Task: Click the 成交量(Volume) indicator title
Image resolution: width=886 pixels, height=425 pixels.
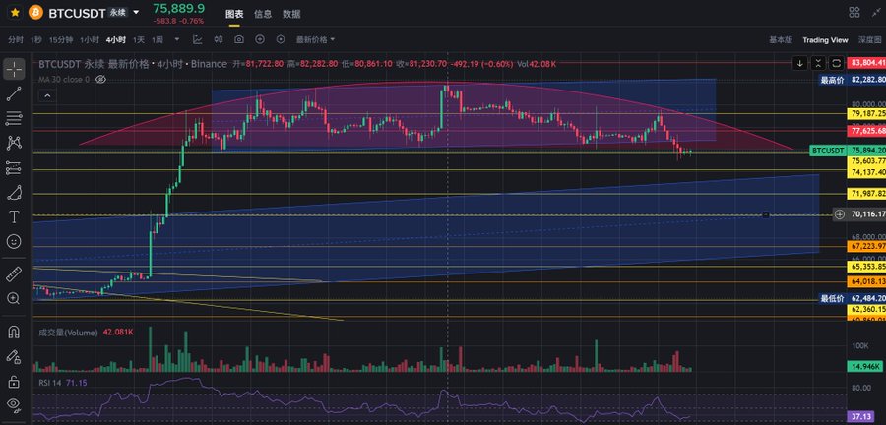Action: tap(68, 333)
